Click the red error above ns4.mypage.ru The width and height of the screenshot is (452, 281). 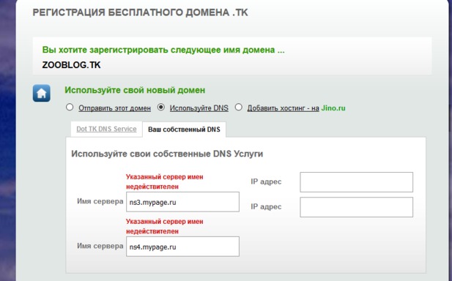(x=165, y=226)
